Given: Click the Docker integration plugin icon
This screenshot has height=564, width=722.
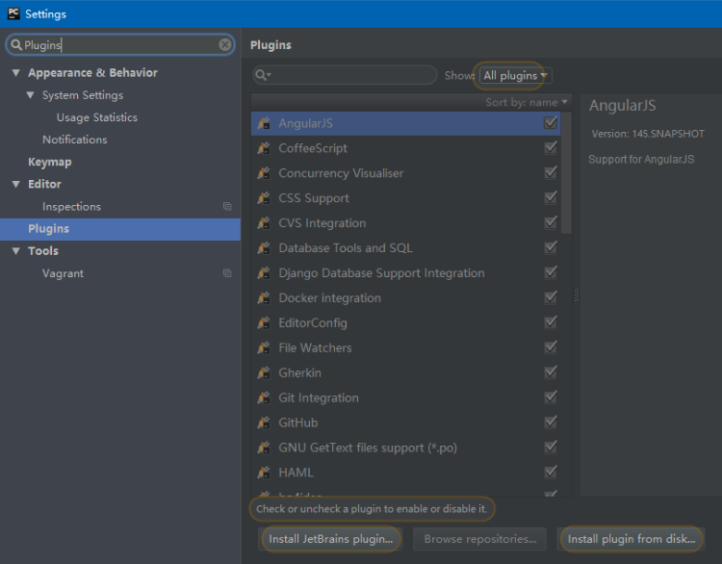Looking at the screenshot, I should pos(264,298).
